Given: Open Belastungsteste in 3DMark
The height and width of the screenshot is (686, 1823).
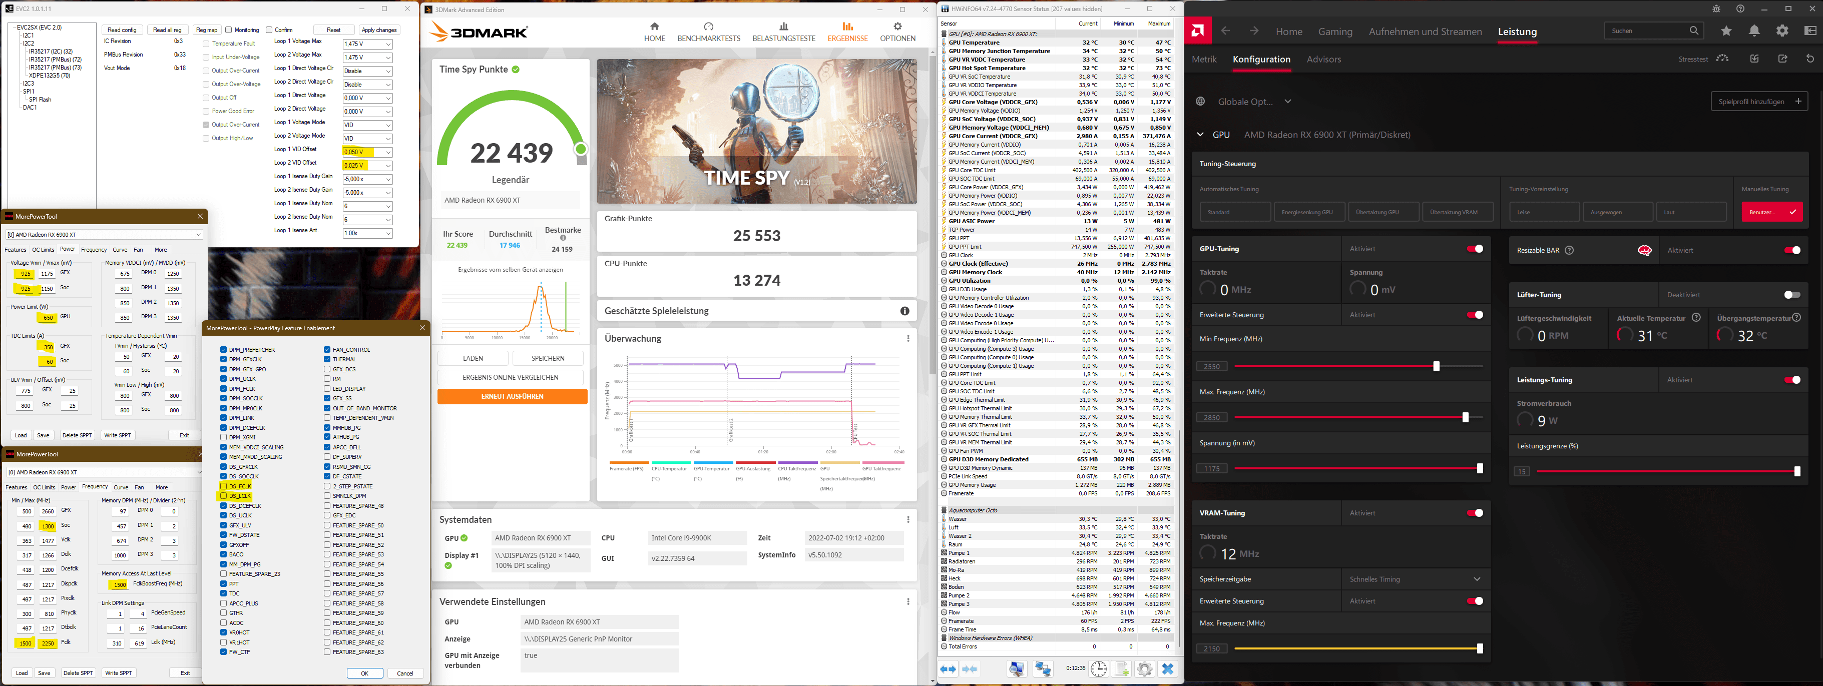Looking at the screenshot, I should pyautogui.click(x=783, y=32).
